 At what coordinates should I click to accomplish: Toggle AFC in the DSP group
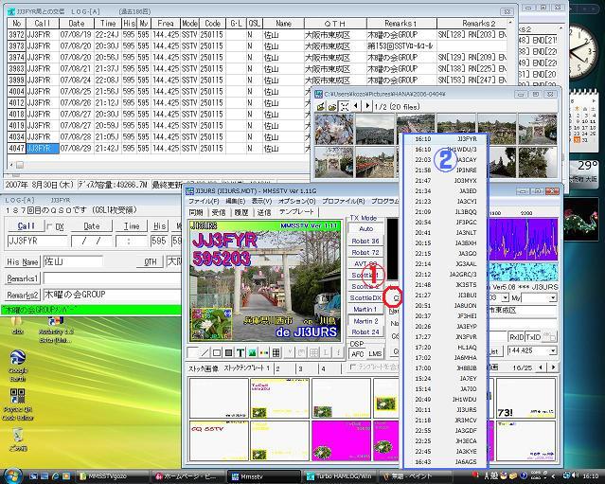click(357, 353)
